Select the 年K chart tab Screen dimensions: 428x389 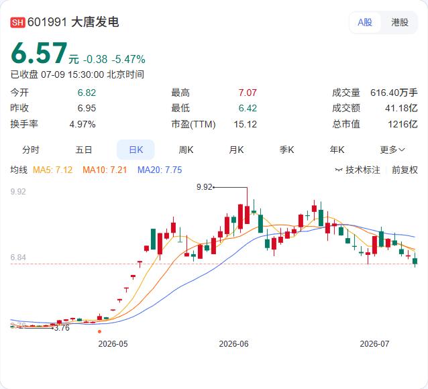(337, 150)
